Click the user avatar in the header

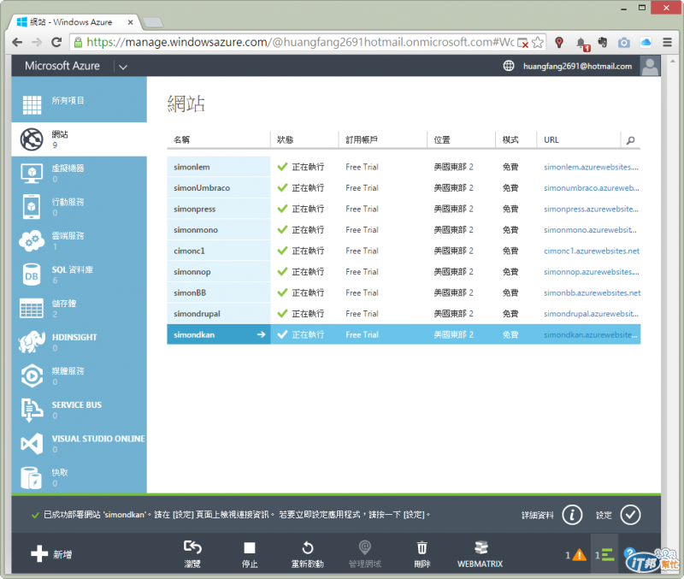pos(650,66)
